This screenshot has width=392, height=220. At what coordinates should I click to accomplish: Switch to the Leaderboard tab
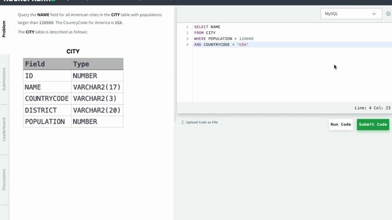click(x=4, y=130)
